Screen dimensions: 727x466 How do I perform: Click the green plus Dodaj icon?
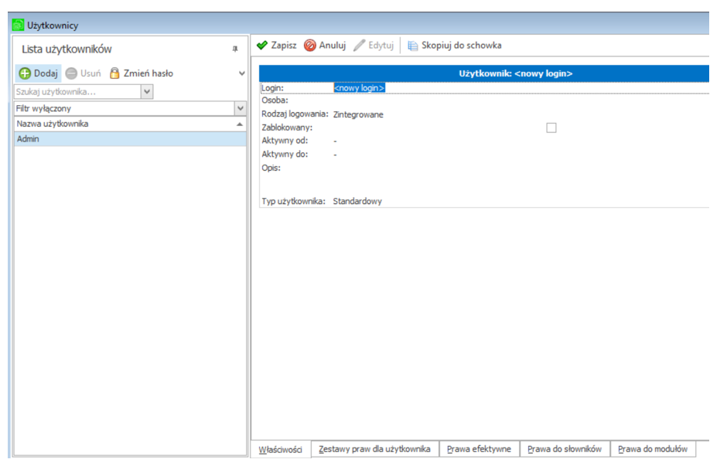[25, 73]
